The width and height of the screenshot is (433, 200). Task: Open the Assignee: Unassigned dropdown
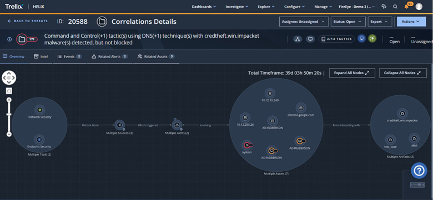[x=304, y=22]
